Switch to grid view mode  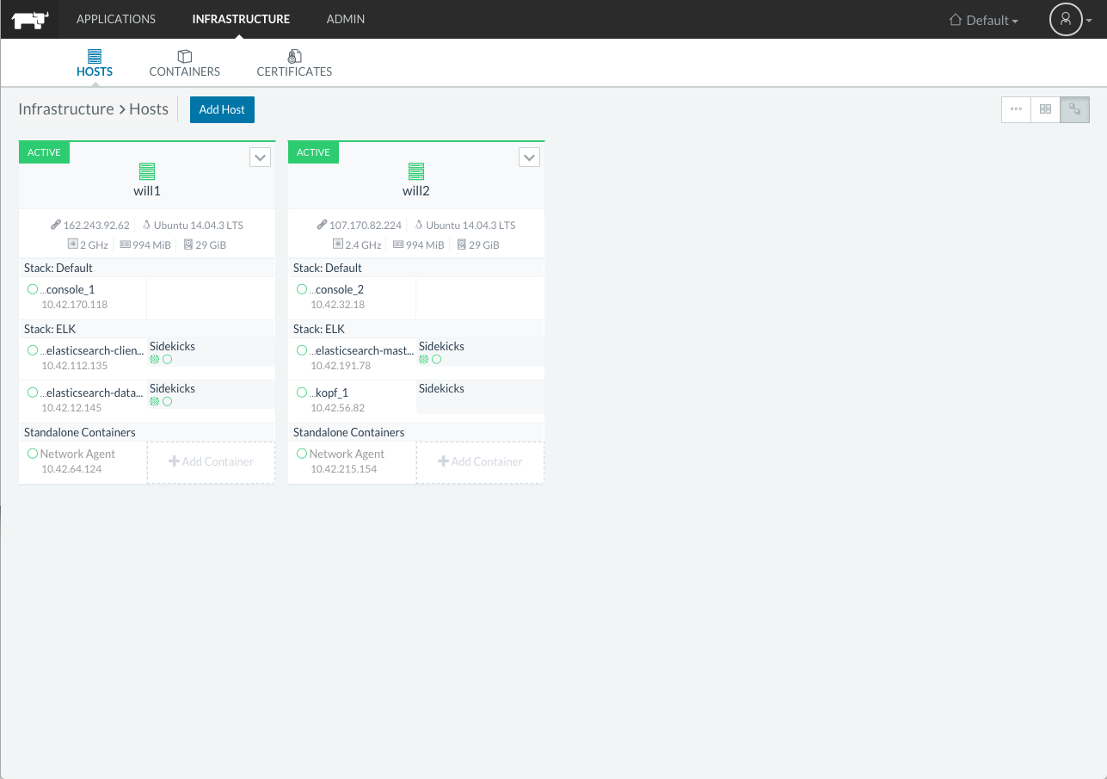(x=1045, y=109)
